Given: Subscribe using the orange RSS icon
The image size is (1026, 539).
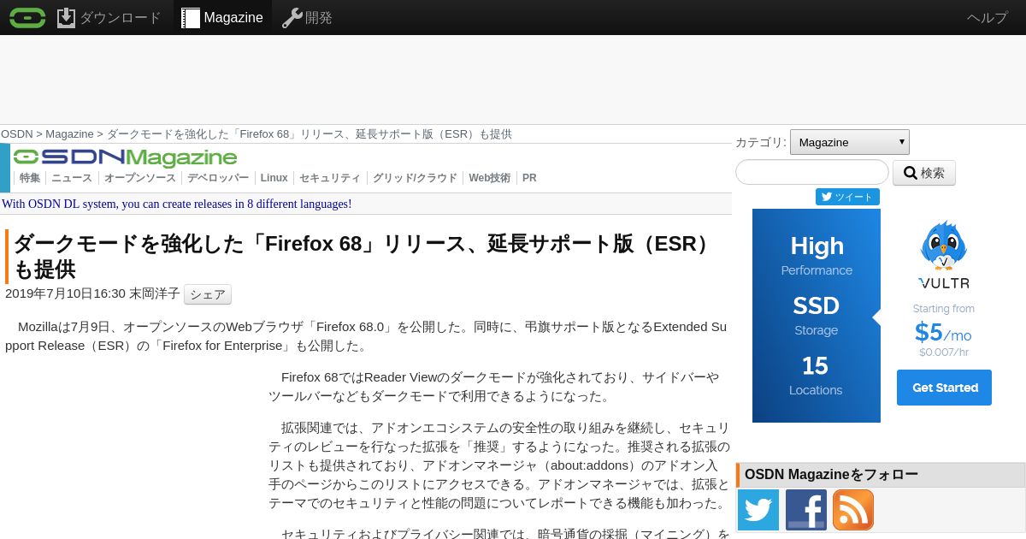Looking at the screenshot, I should pyautogui.click(x=853, y=510).
